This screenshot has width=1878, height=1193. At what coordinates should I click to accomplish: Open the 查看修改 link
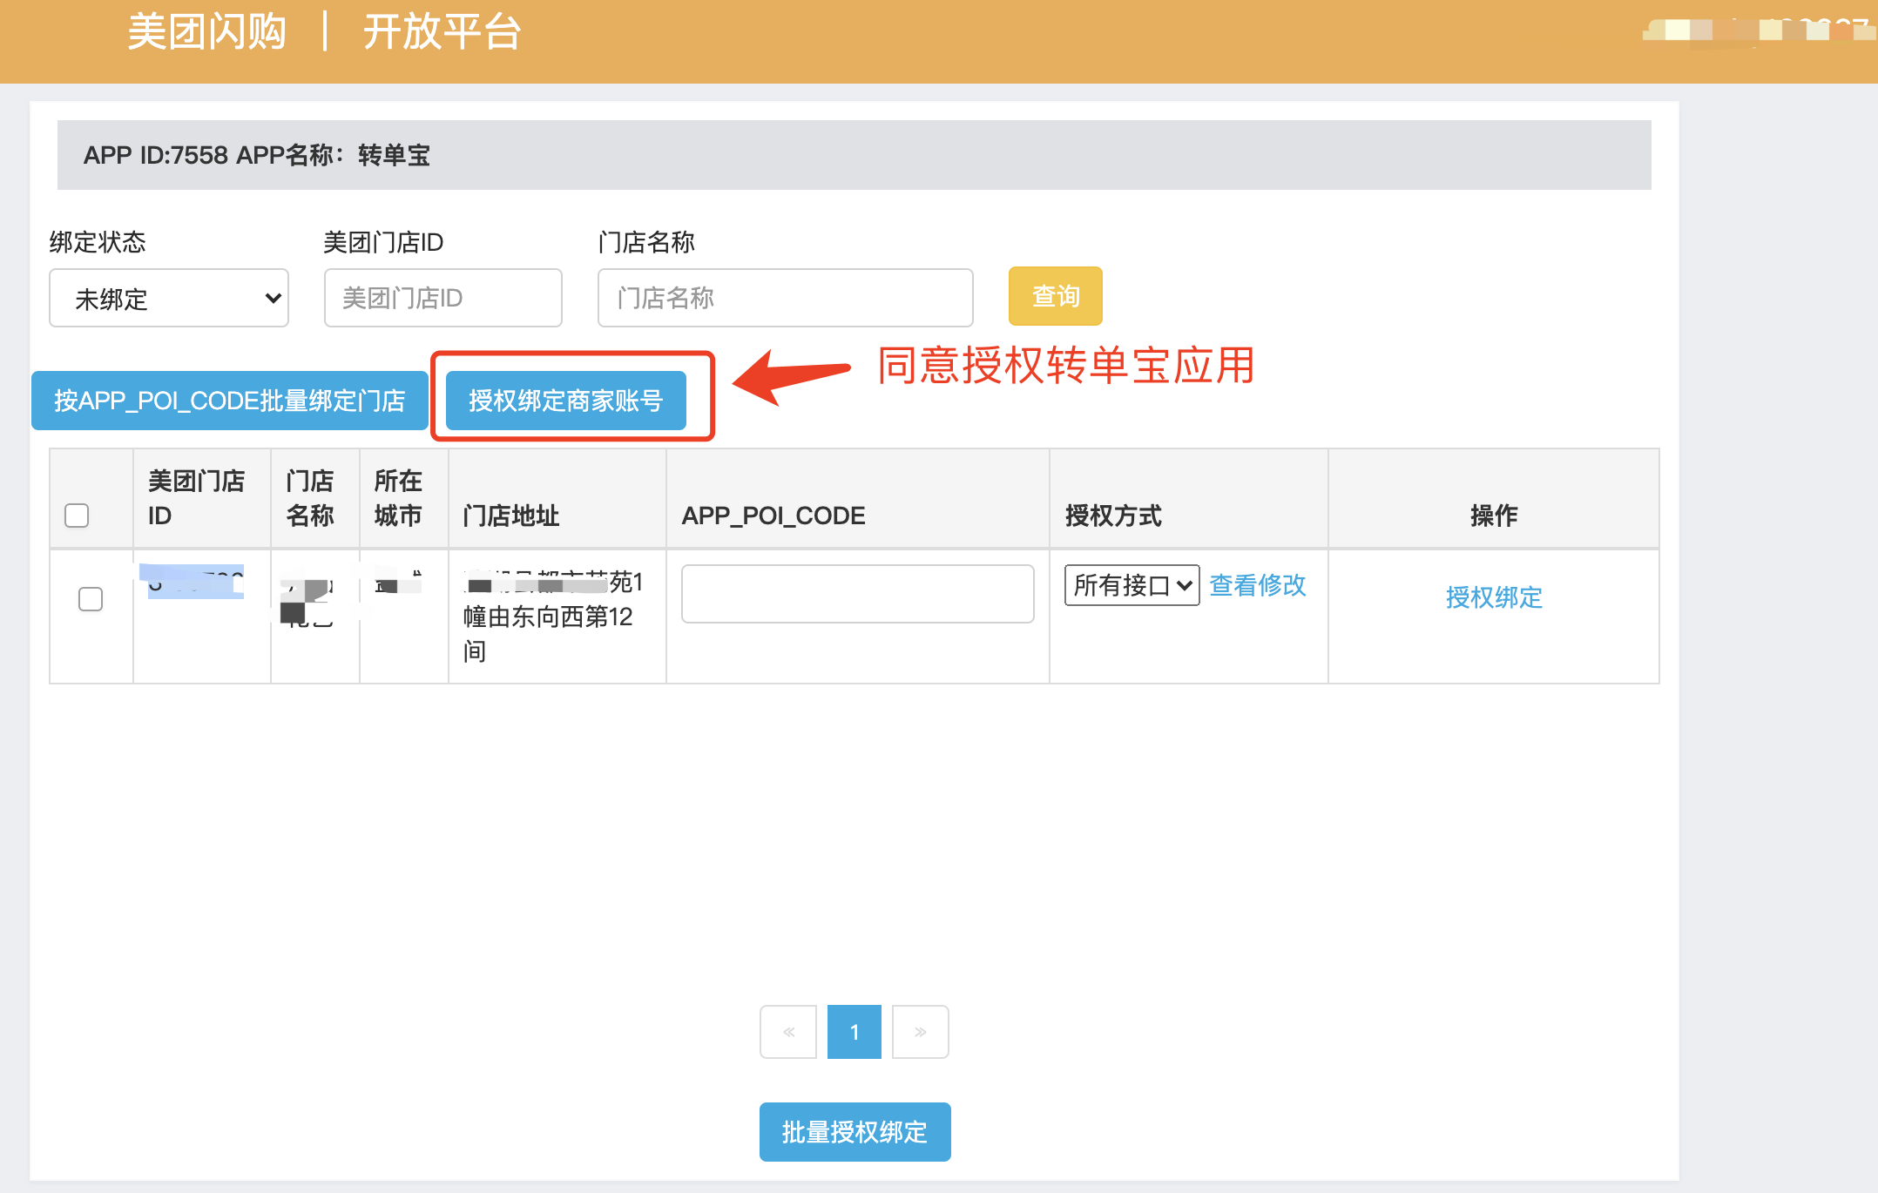(1258, 585)
